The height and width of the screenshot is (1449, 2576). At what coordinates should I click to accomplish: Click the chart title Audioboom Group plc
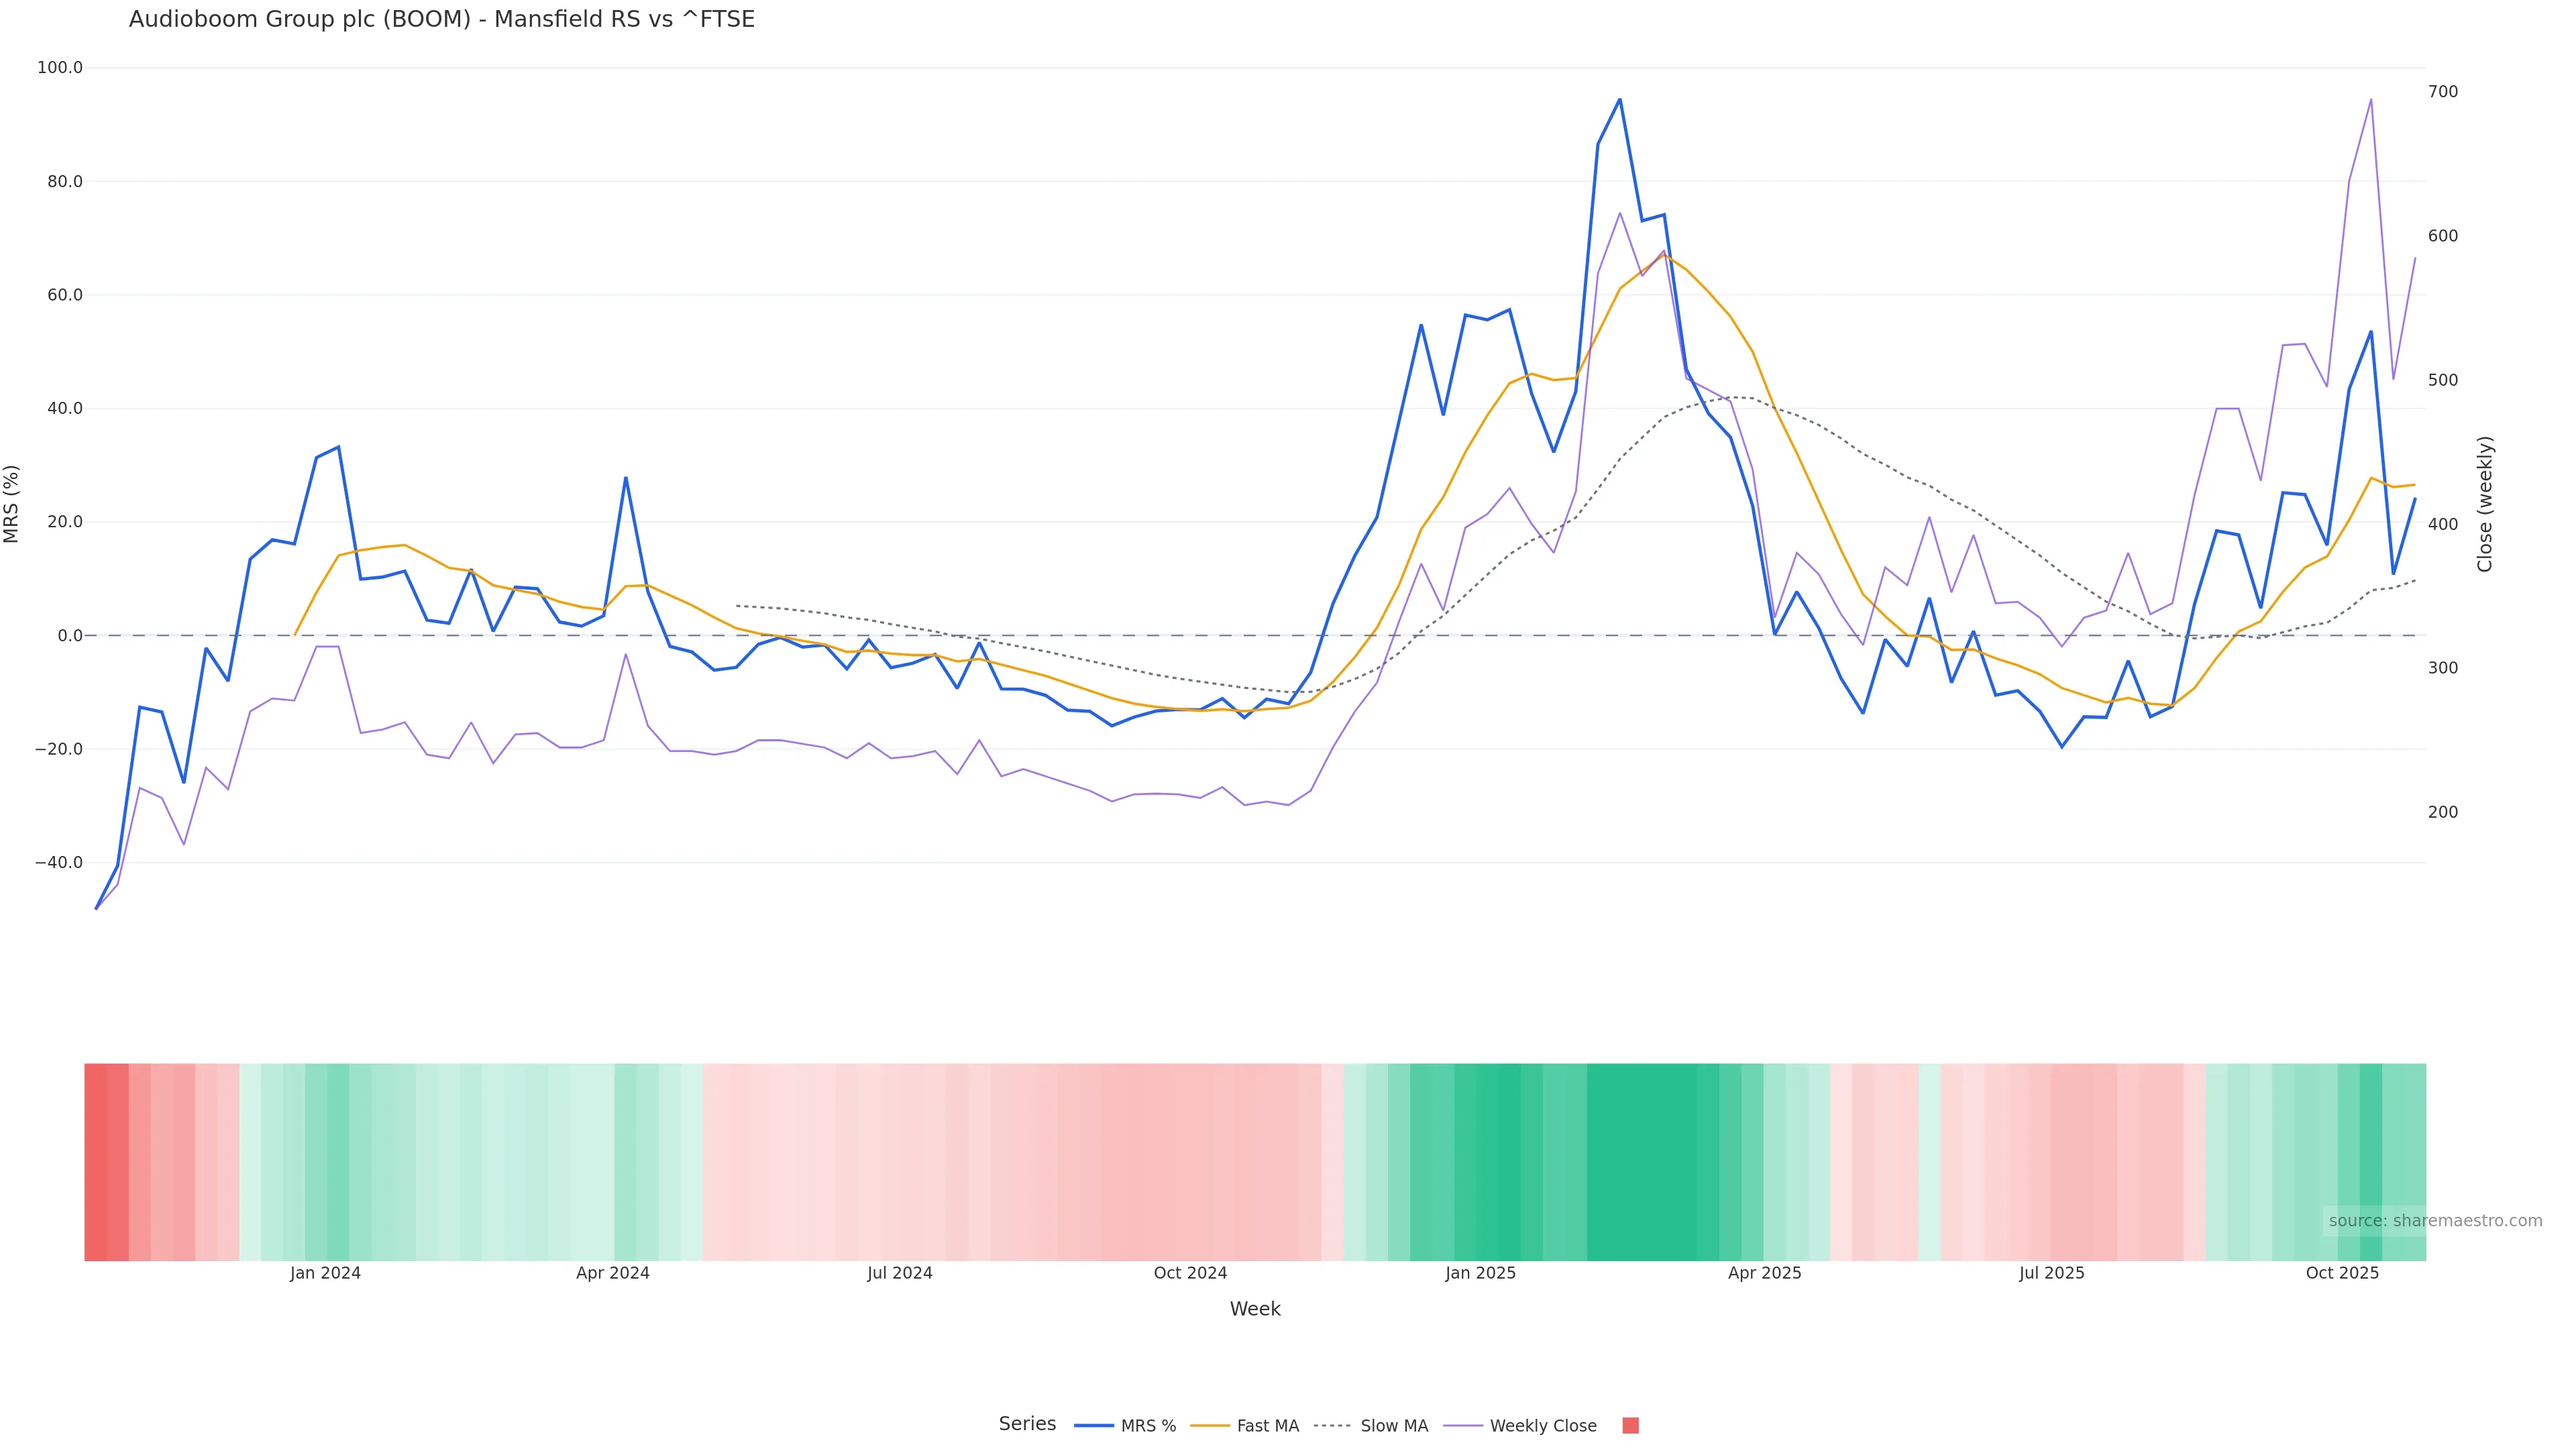(x=441, y=19)
